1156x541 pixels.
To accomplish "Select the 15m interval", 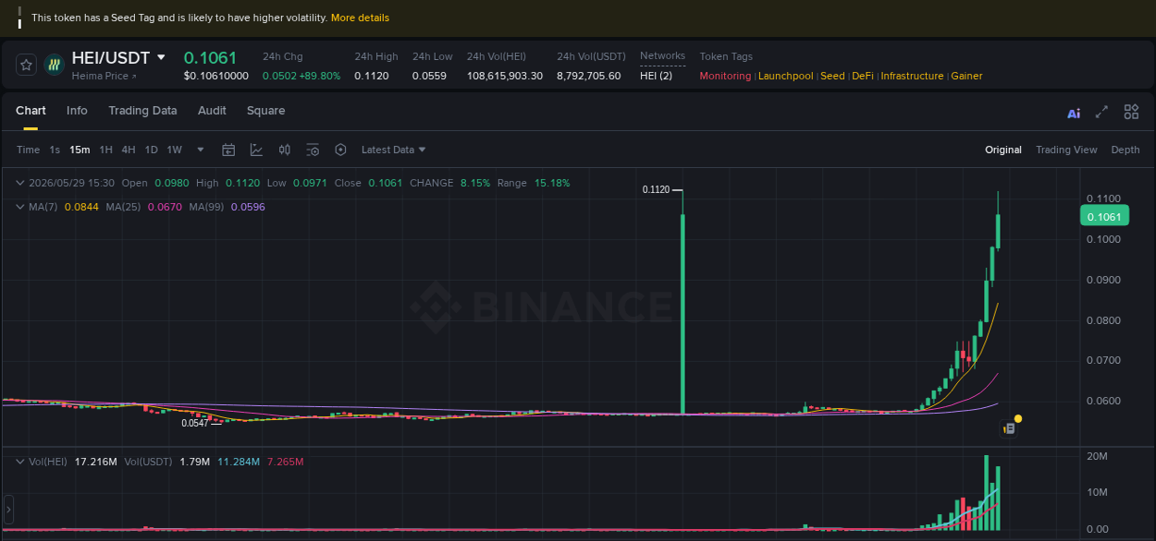I will pos(80,150).
